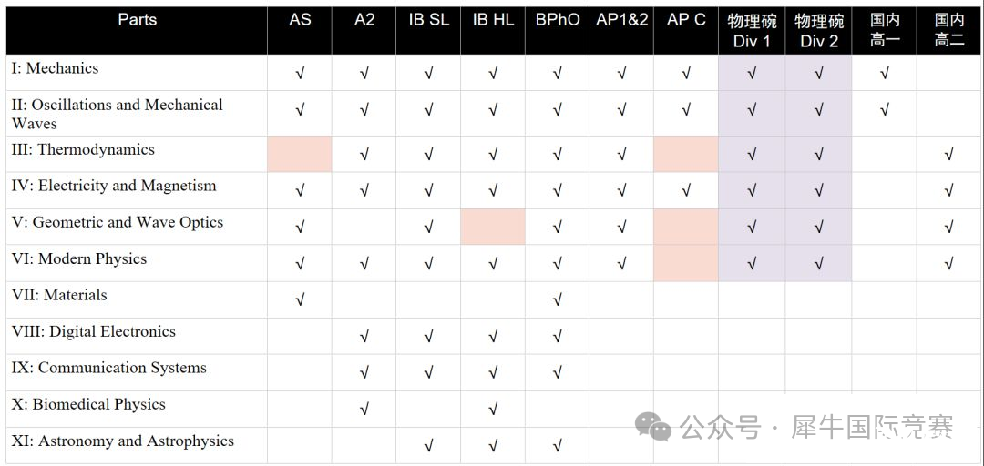Click the Biomedical Physics checkmark under IB HL

[x=493, y=410]
